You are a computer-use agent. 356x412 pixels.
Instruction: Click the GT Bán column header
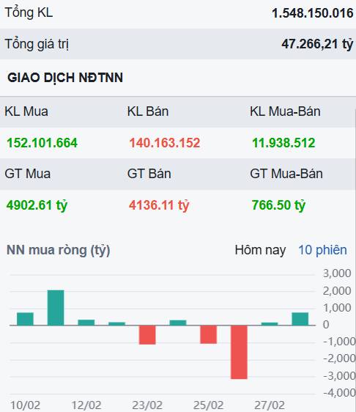coord(149,174)
